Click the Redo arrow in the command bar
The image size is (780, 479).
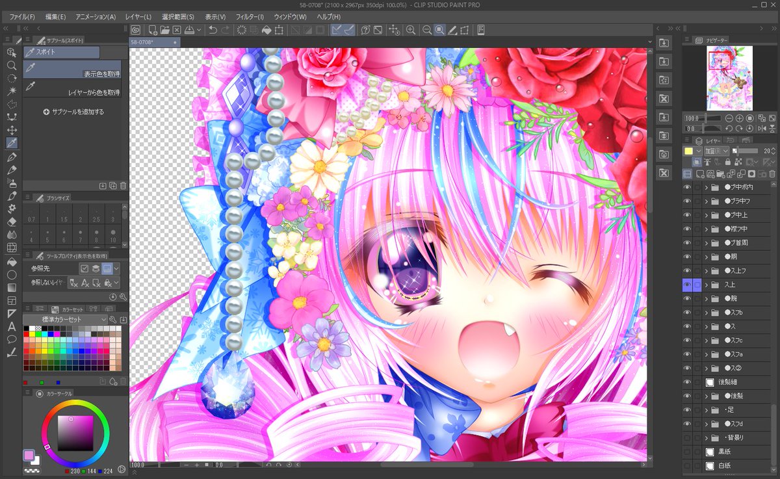(x=225, y=30)
